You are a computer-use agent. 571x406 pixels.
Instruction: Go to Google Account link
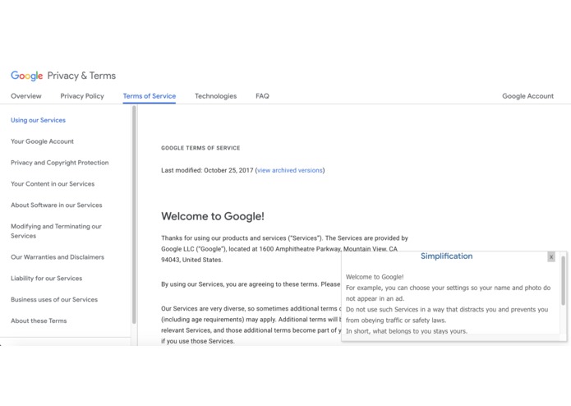coord(527,96)
